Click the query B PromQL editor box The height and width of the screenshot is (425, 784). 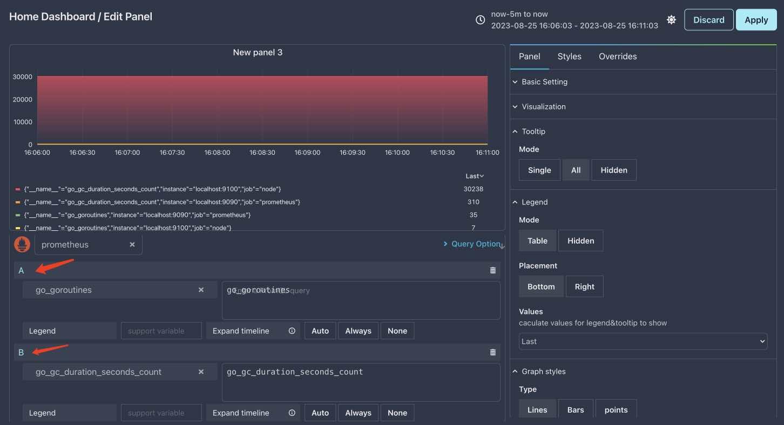coord(361,382)
